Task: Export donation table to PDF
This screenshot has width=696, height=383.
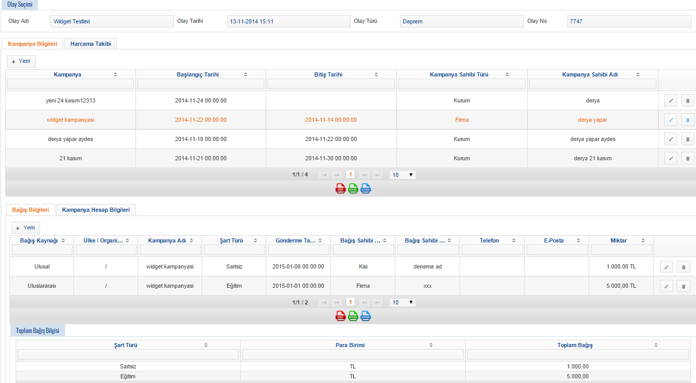Action: click(x=341, y=316)
